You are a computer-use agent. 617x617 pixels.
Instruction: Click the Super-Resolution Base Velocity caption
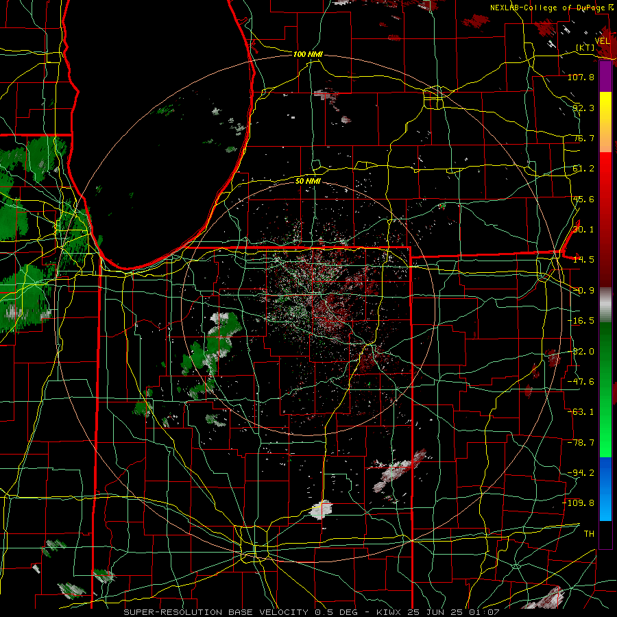pos(312,612)
